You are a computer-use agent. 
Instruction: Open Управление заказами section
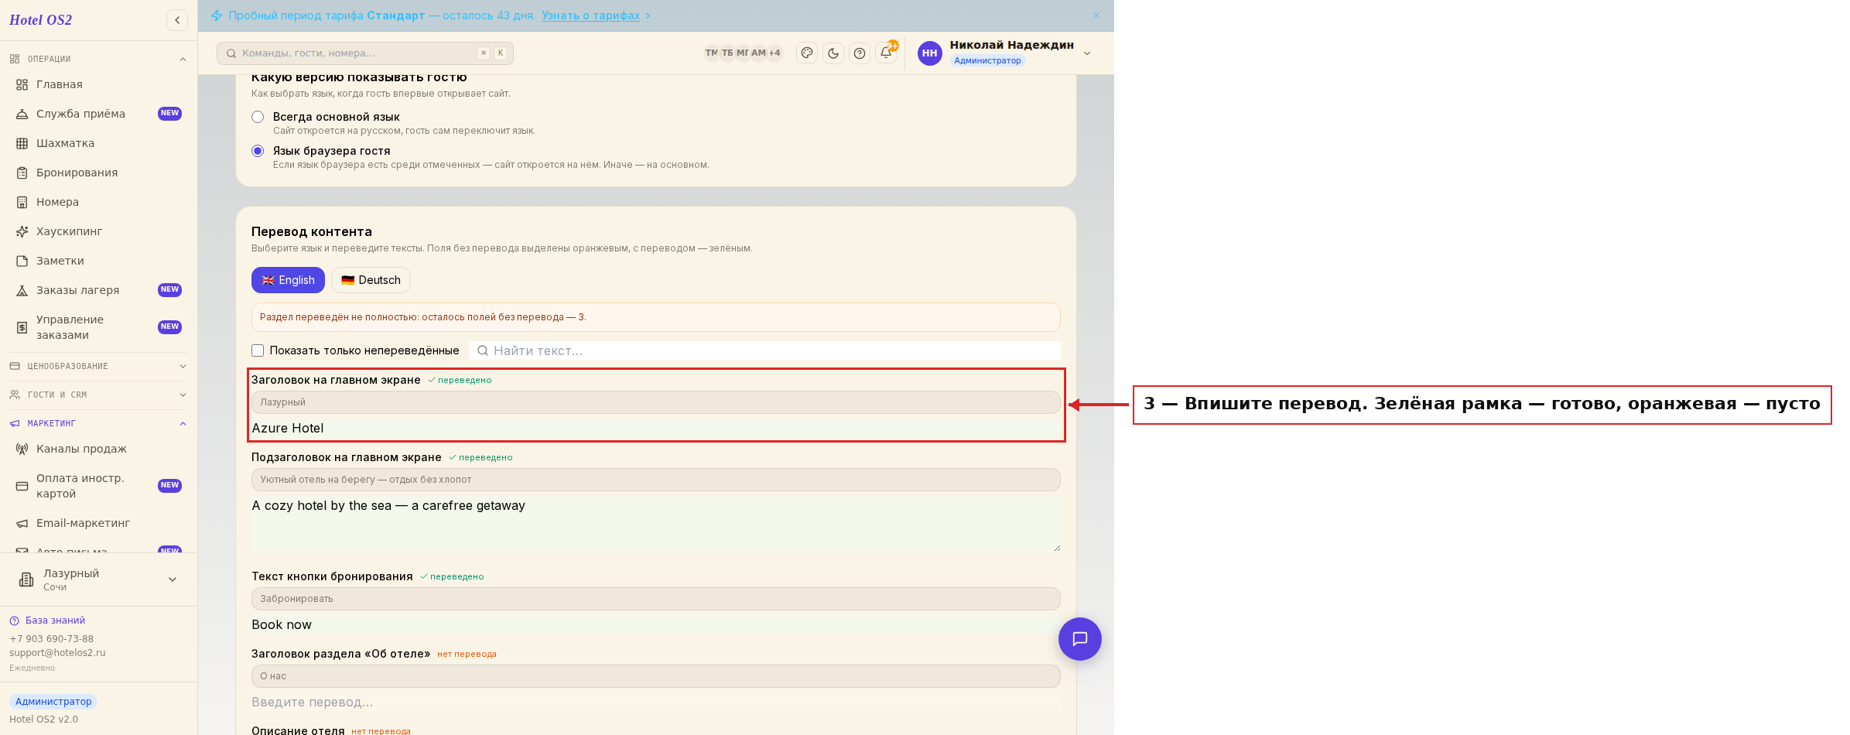[98, 327]
